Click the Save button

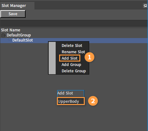[13, 14]
